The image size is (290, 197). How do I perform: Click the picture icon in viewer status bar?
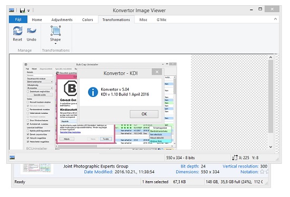point(12,157)
